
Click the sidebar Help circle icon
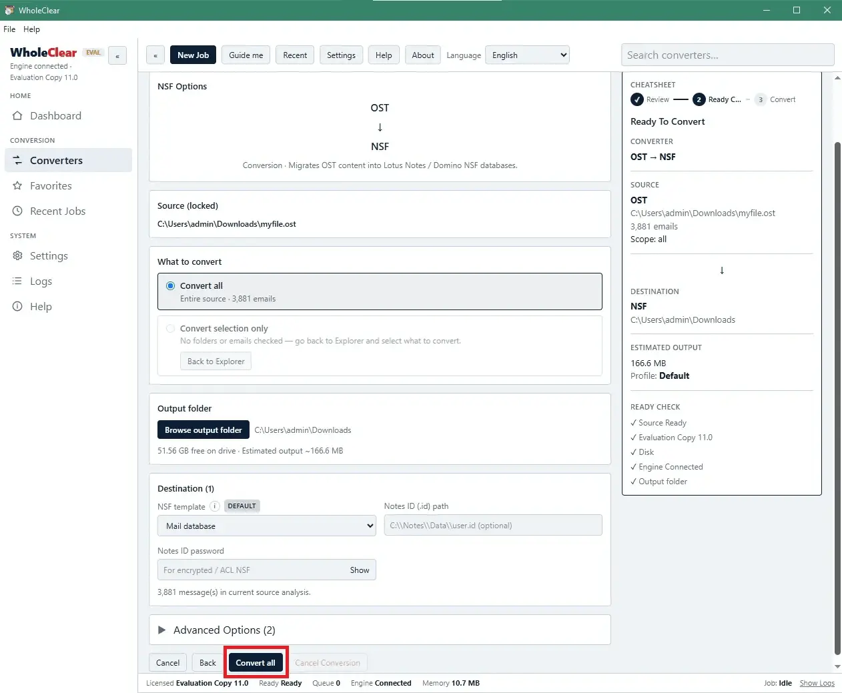point(17,307)
